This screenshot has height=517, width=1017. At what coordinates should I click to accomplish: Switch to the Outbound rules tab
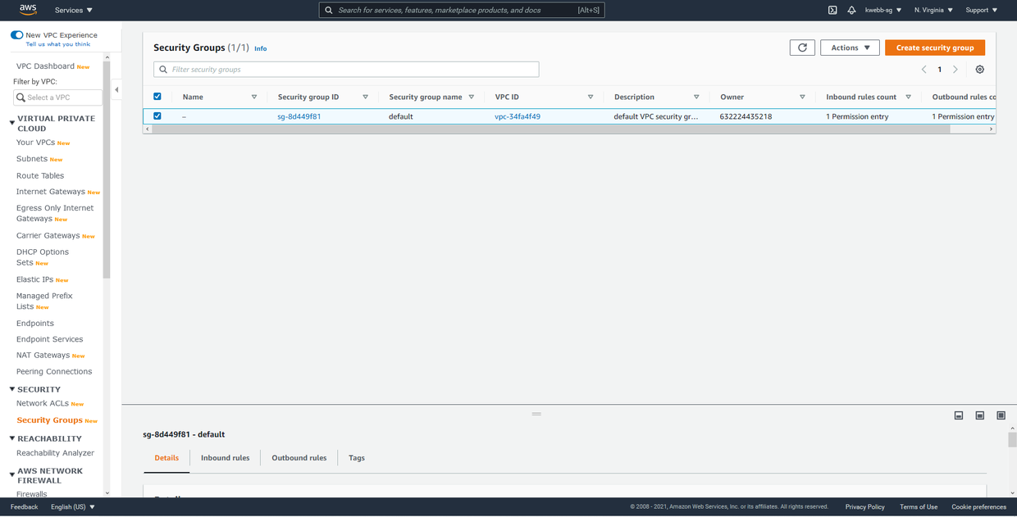point(299,458)
